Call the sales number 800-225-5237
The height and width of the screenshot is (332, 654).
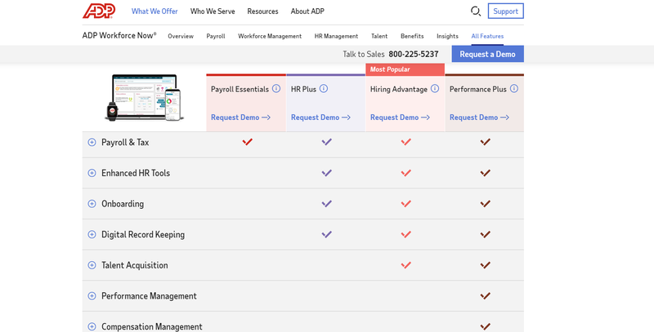[414, 54]
